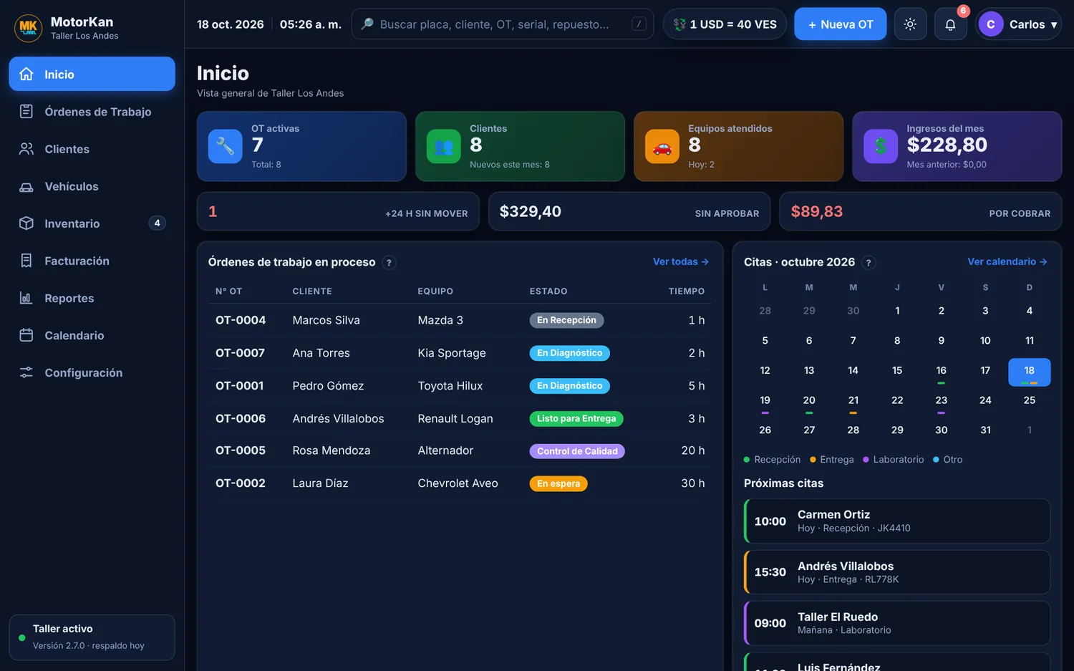This screenshot has height=671, width=1074.
Task: Open Configuración in the sidebar
Action: 92,372
